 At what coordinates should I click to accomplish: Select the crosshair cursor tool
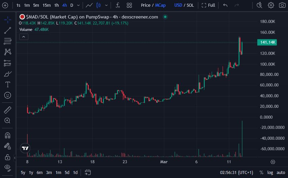[7, 20]
